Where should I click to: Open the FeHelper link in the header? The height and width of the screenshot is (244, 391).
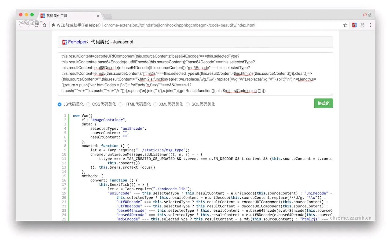[x=77, y=42]
